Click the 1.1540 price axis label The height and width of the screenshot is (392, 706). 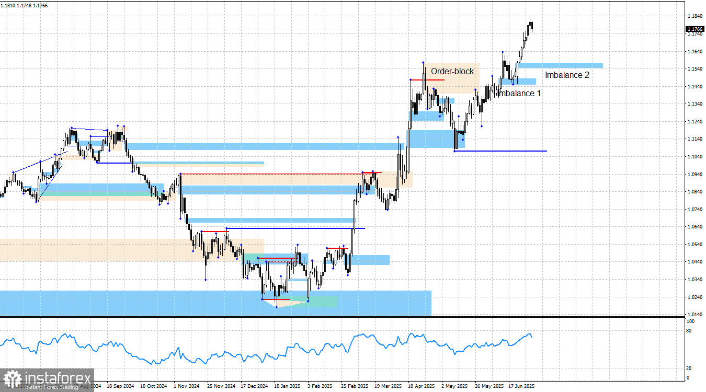tap(694, 69)
